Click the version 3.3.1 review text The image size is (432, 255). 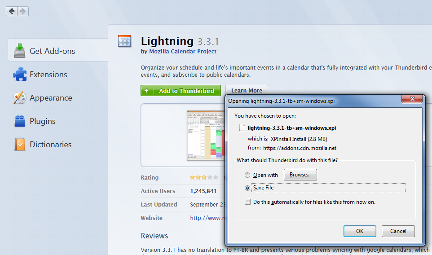click(x=285, y=250)
